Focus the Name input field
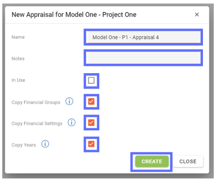The height and width of the screenshot is (182, 218). [144, 37]
